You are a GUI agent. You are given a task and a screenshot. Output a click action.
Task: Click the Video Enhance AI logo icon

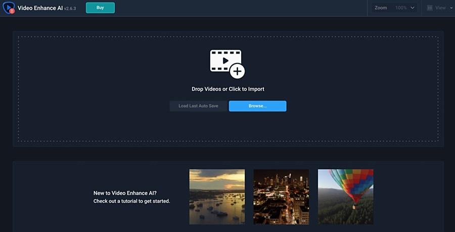pos(9,8)
